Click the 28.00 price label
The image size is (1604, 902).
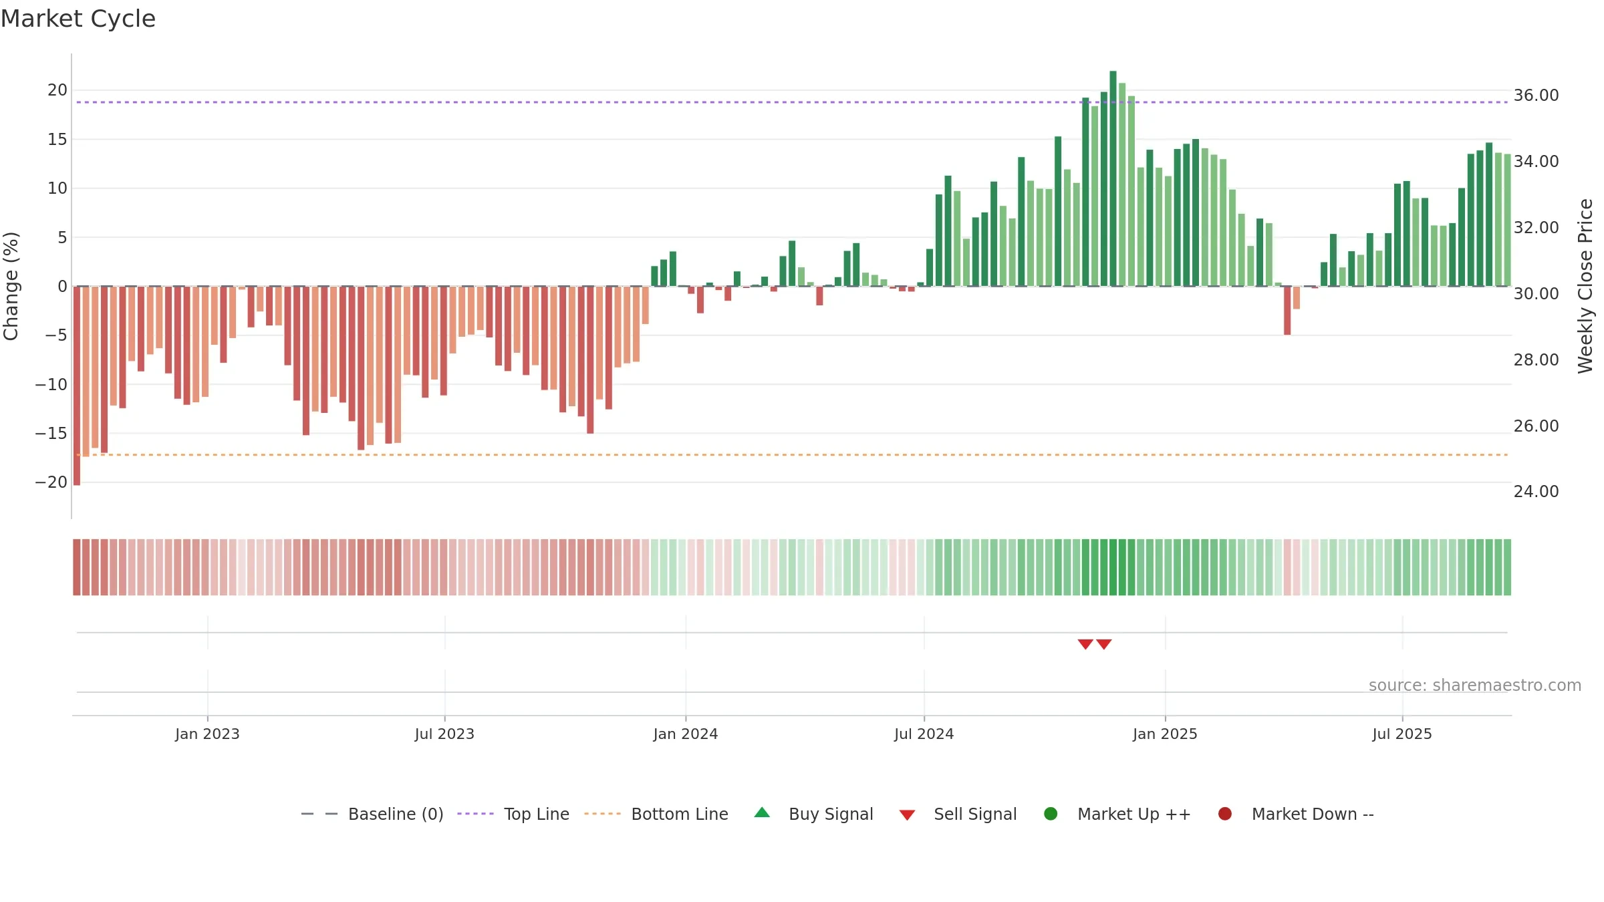tap(1536, 360)
